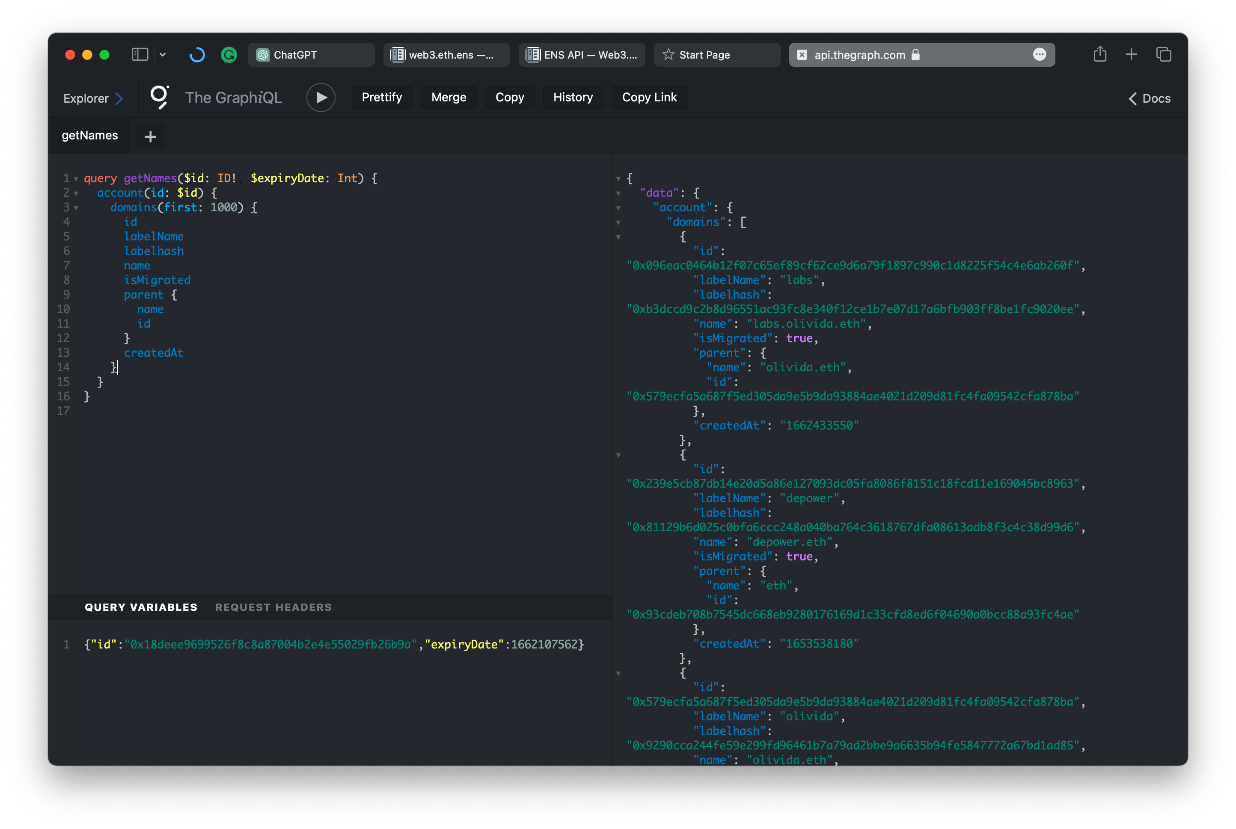The image size is (1236, 829).
Task: Click the Share icon in Safari toolbar
Action: click(1099, 54)
